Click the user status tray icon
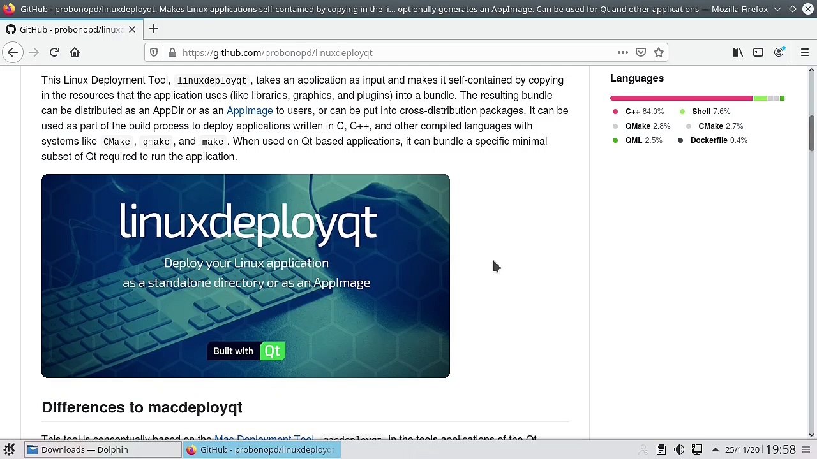Screen dimensions: 817x459 point(643,449)
